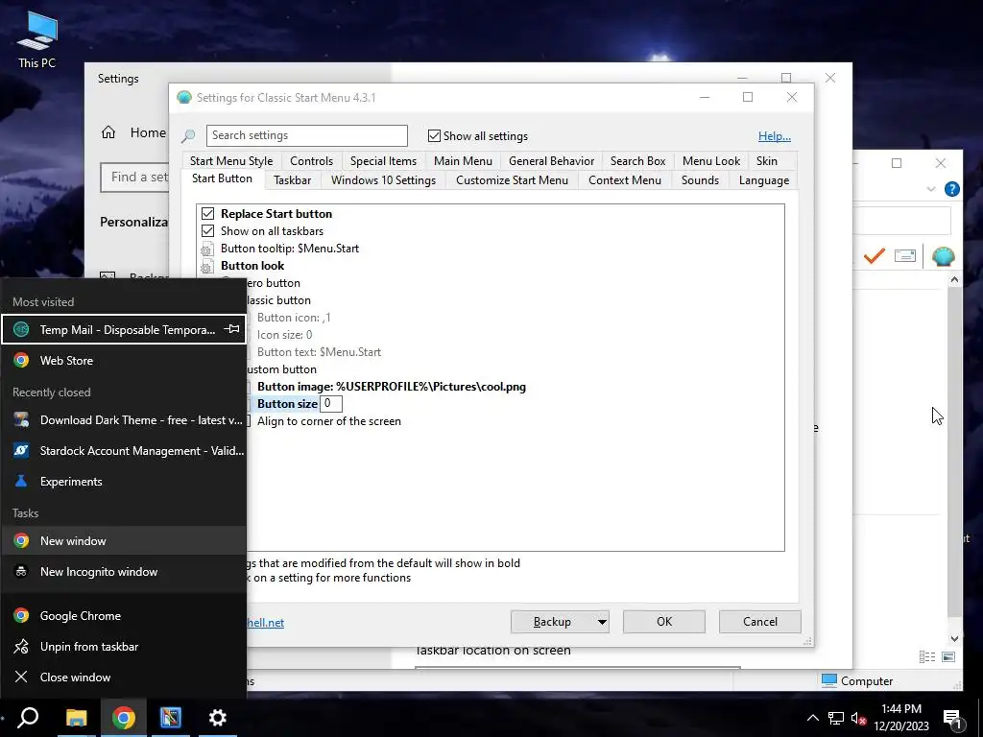Viewport: 983px width, 737px height.
Task: Uncheck Show on all taskbars
Action: click(207, 231)
